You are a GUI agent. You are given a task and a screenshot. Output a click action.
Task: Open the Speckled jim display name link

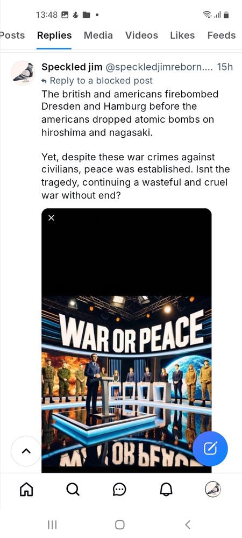click(x=72, y=67)
